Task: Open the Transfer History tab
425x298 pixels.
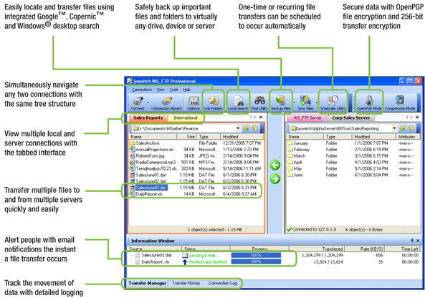Action: tap(186, 283)
